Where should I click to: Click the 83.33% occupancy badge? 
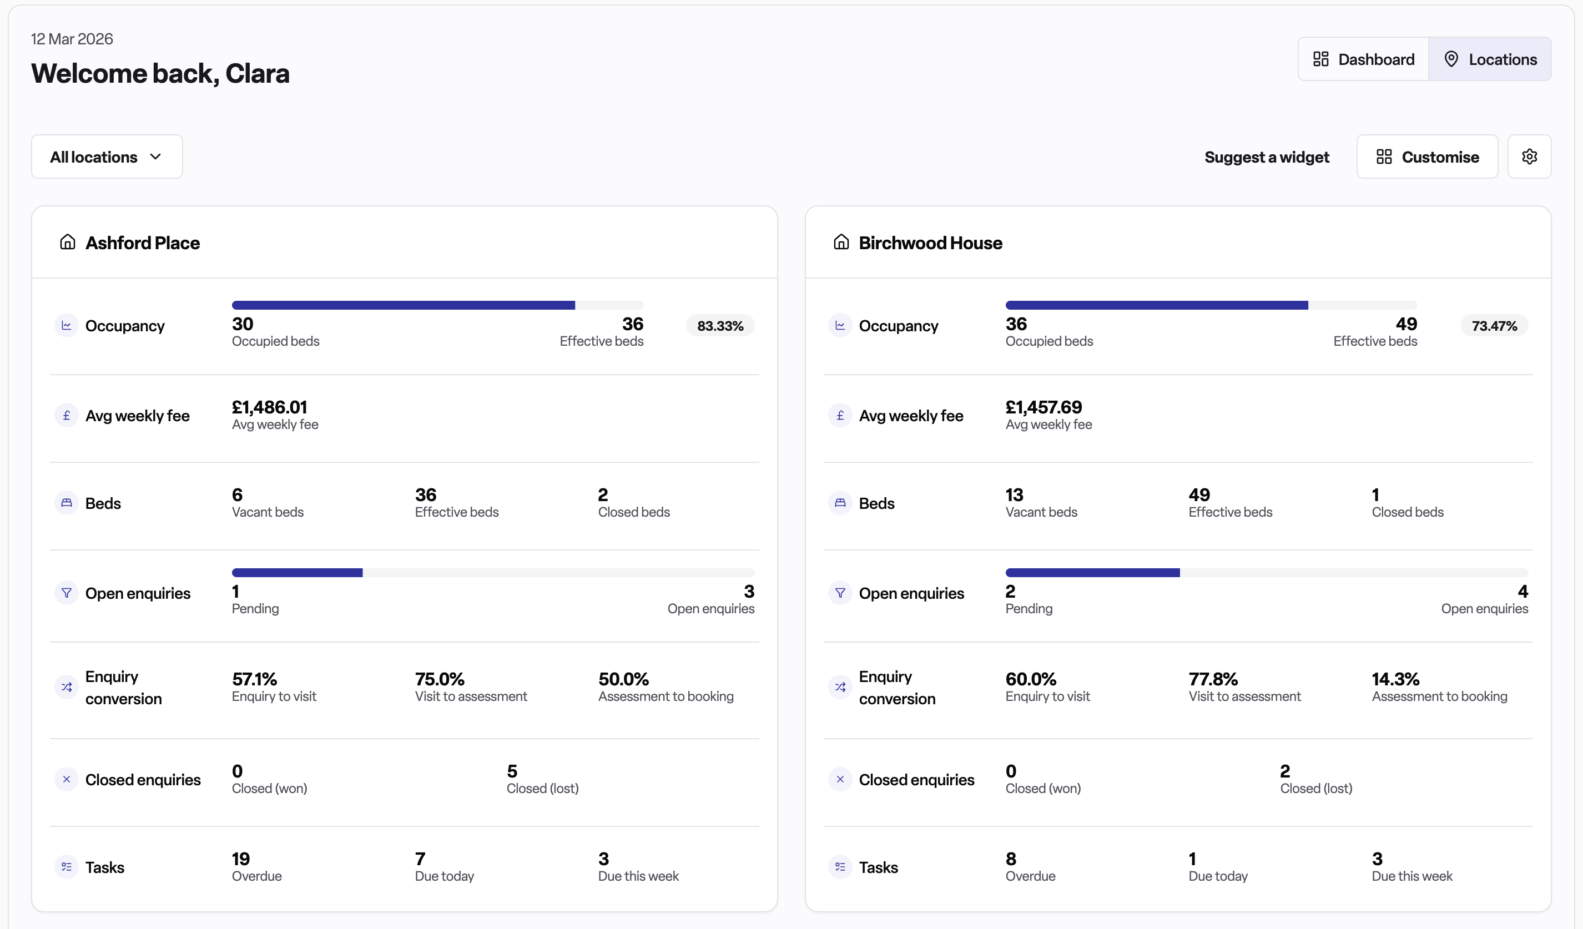tap(720, 325)
